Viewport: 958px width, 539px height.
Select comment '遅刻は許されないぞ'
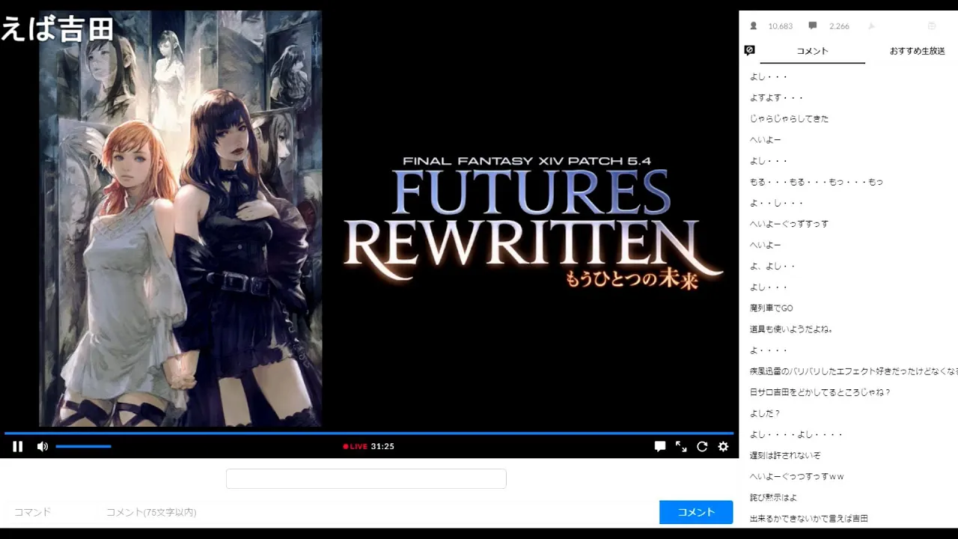tap(785, 455)
